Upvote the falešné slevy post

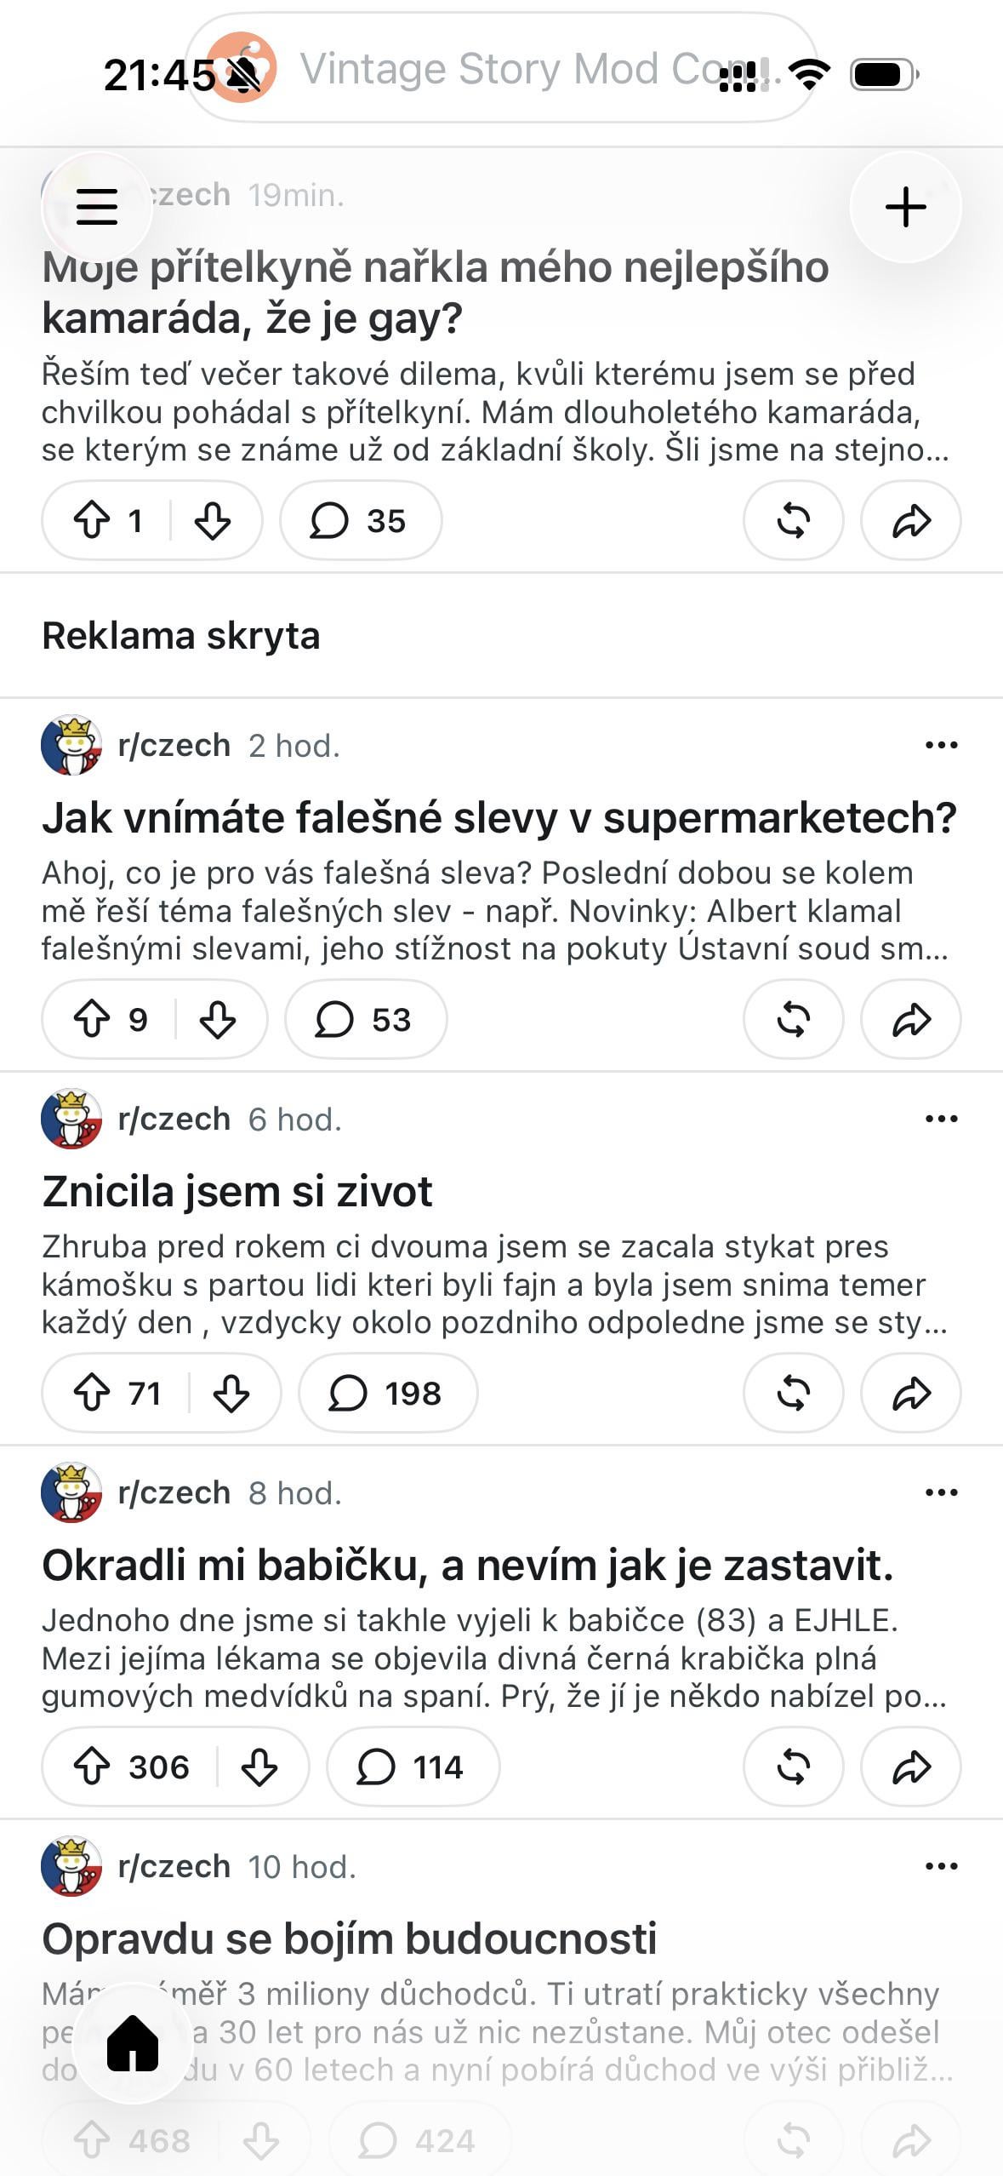click(x=92, y=1019)
